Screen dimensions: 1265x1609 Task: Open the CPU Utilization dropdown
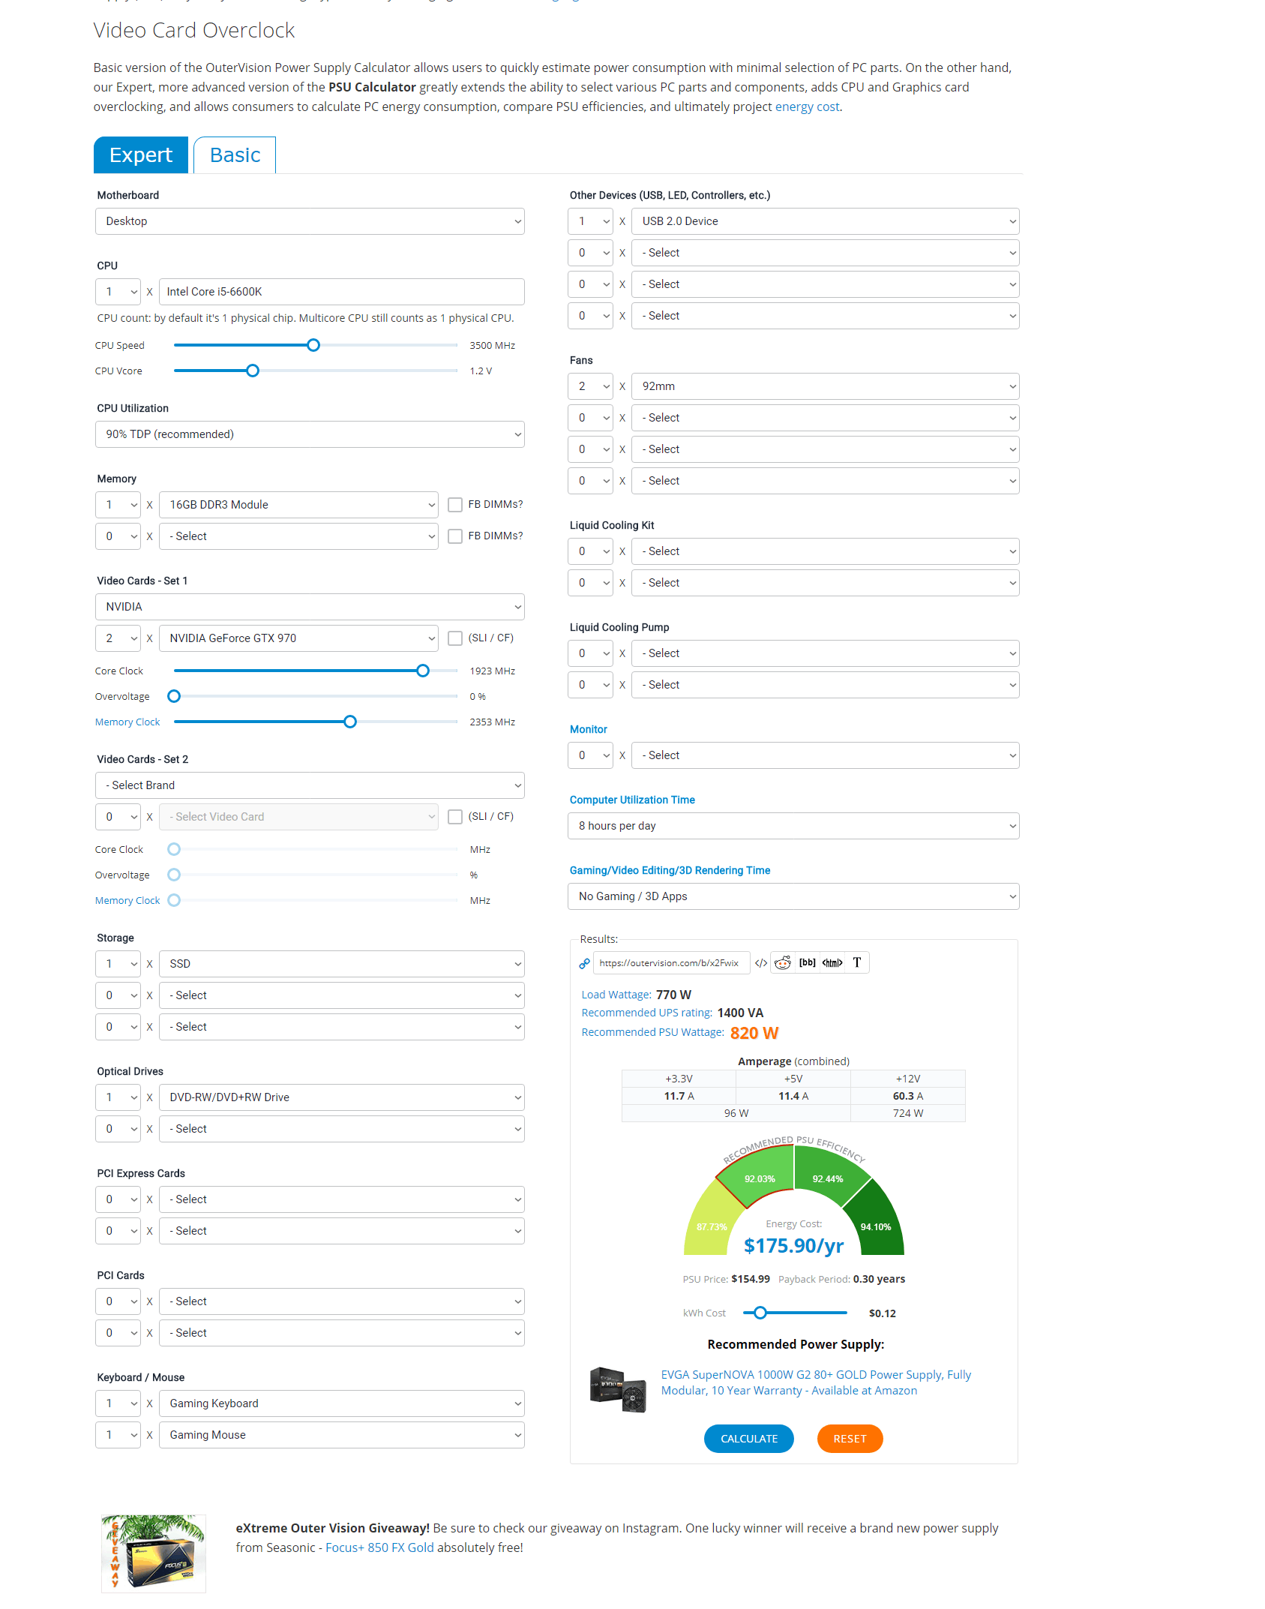310,434
